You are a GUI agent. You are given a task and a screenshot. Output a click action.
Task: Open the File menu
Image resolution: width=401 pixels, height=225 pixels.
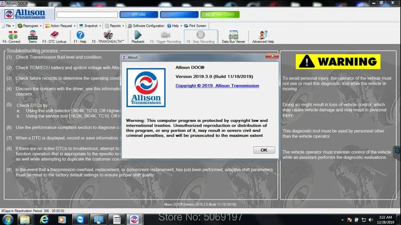coord(8,26)
